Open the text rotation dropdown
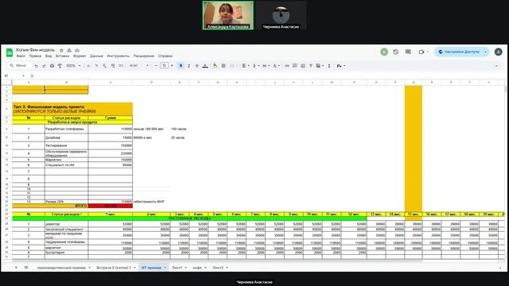Image resolution: width=509 pixels, height=286 pixels. click(276, 66)
